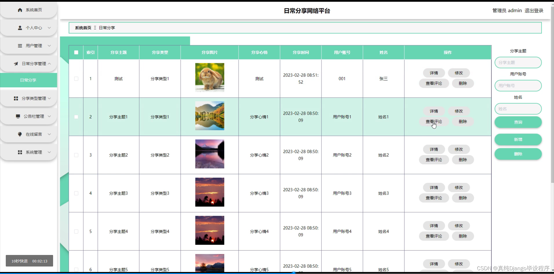Check the checkbox for row 2 分享主题1
The image size is (554, 274).
tap(76, 117)
